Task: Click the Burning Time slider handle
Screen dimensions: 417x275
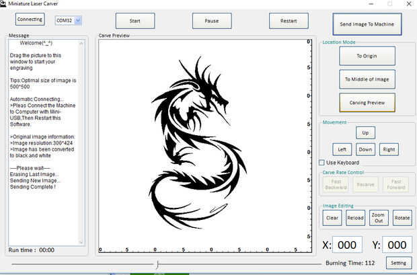Action: (x=157, y=264)
